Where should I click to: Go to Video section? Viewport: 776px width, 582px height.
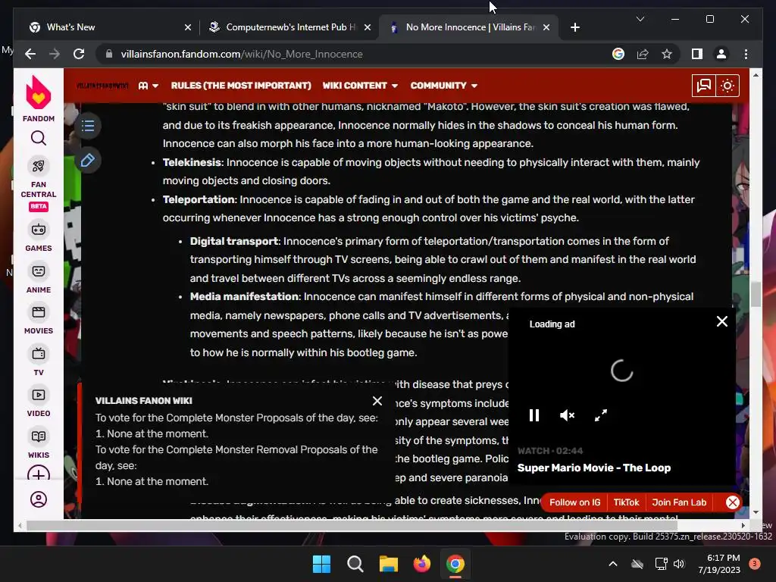38,402
